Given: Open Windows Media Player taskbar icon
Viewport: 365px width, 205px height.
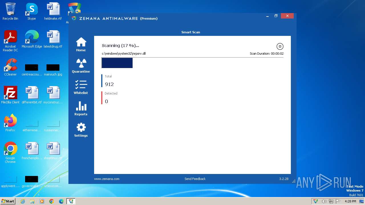Looking at the screenshot, I should point(42,201).
